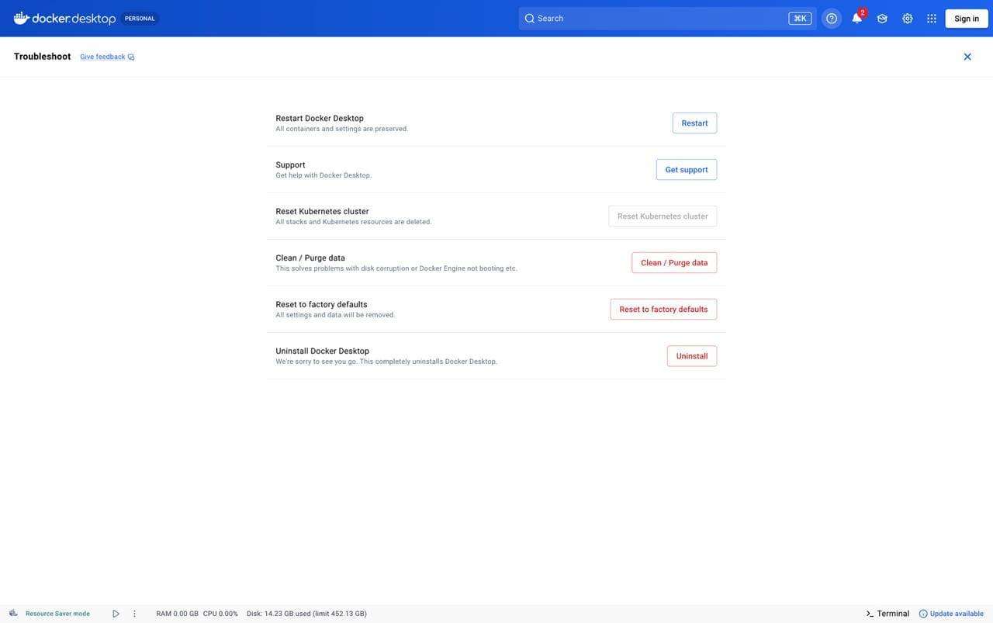Click the Clean / Purge data button

674,263
